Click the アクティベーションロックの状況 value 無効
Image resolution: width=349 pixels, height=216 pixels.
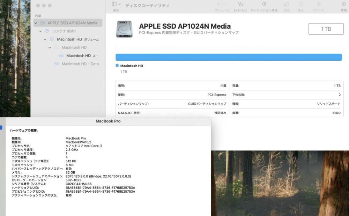(x=68, y=195)
